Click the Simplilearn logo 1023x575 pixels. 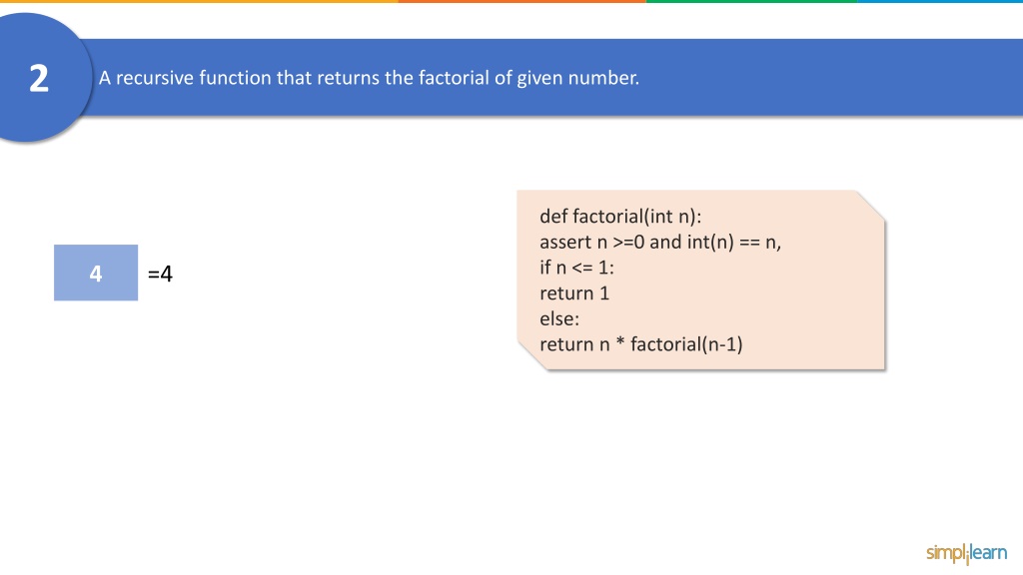[x=966, y=553]
